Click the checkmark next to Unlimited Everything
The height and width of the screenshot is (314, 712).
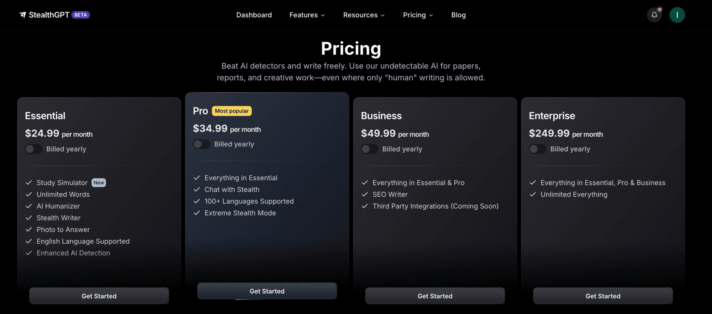[x=533, y=194]
